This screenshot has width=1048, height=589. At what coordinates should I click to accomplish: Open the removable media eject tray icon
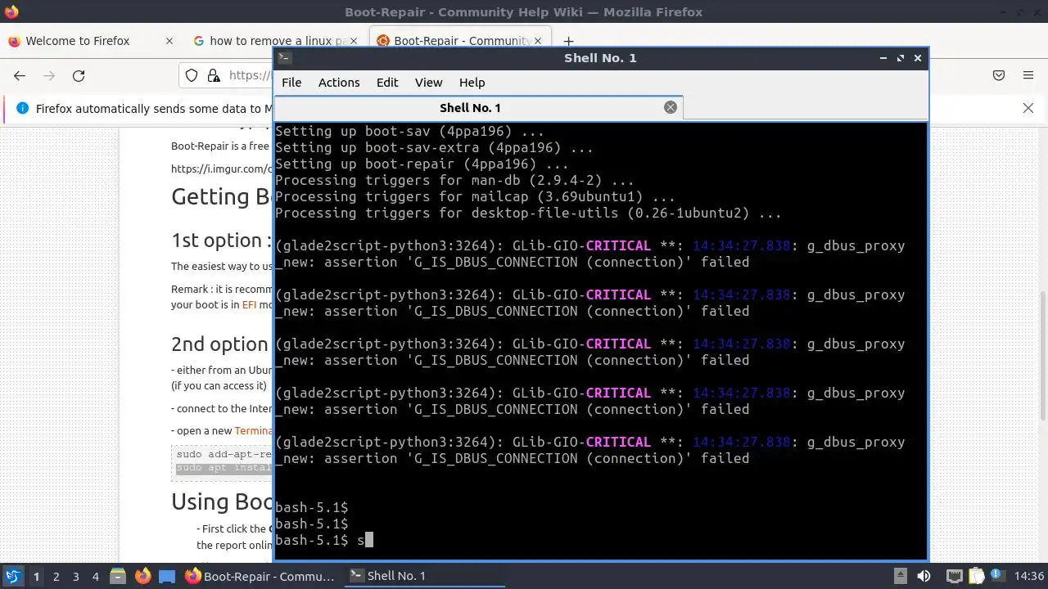900,576
